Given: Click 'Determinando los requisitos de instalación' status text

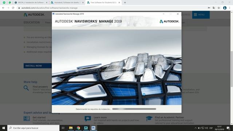Looking at the screenshot, I should click(93, 109).
